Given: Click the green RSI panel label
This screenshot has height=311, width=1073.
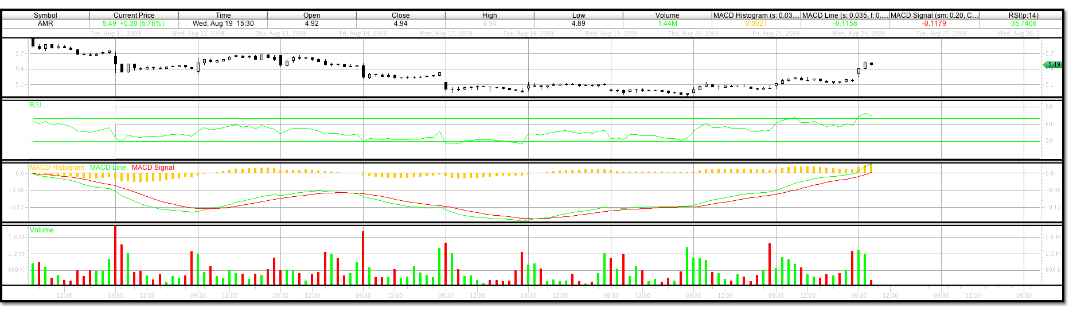Looking at the screenshot, I should coord(36,105).
